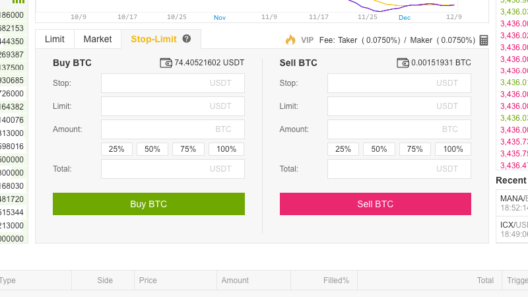Viewport: 528px width, 297px height.
Task: Choose 25% of balance for buying
Action: click(117, 149)
